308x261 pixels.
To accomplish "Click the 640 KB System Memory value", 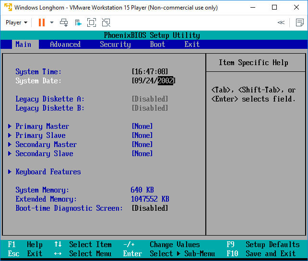I will point(142,190).
